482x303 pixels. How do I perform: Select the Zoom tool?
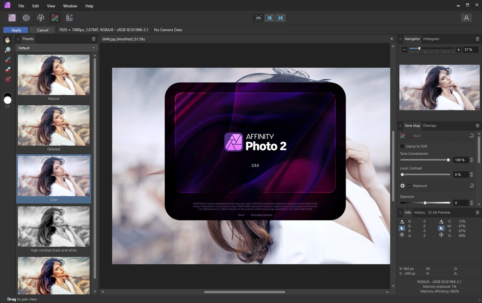pos(8,50)
